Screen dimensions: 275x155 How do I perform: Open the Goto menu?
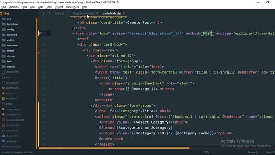[40, 7]
